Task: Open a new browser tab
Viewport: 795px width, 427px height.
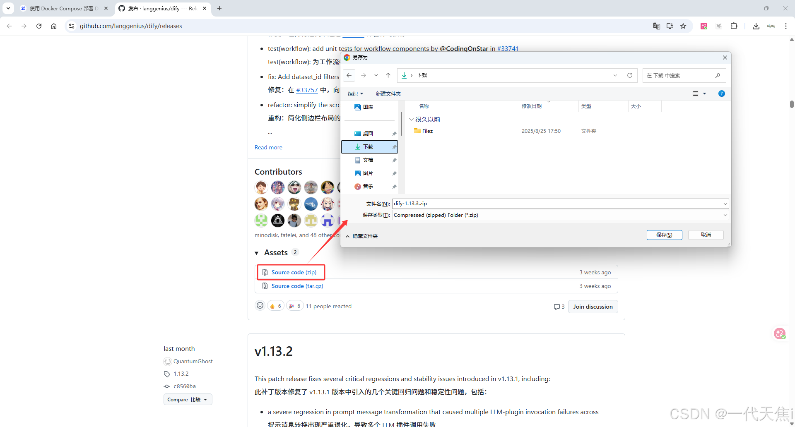Action: [x=219, y=8]
